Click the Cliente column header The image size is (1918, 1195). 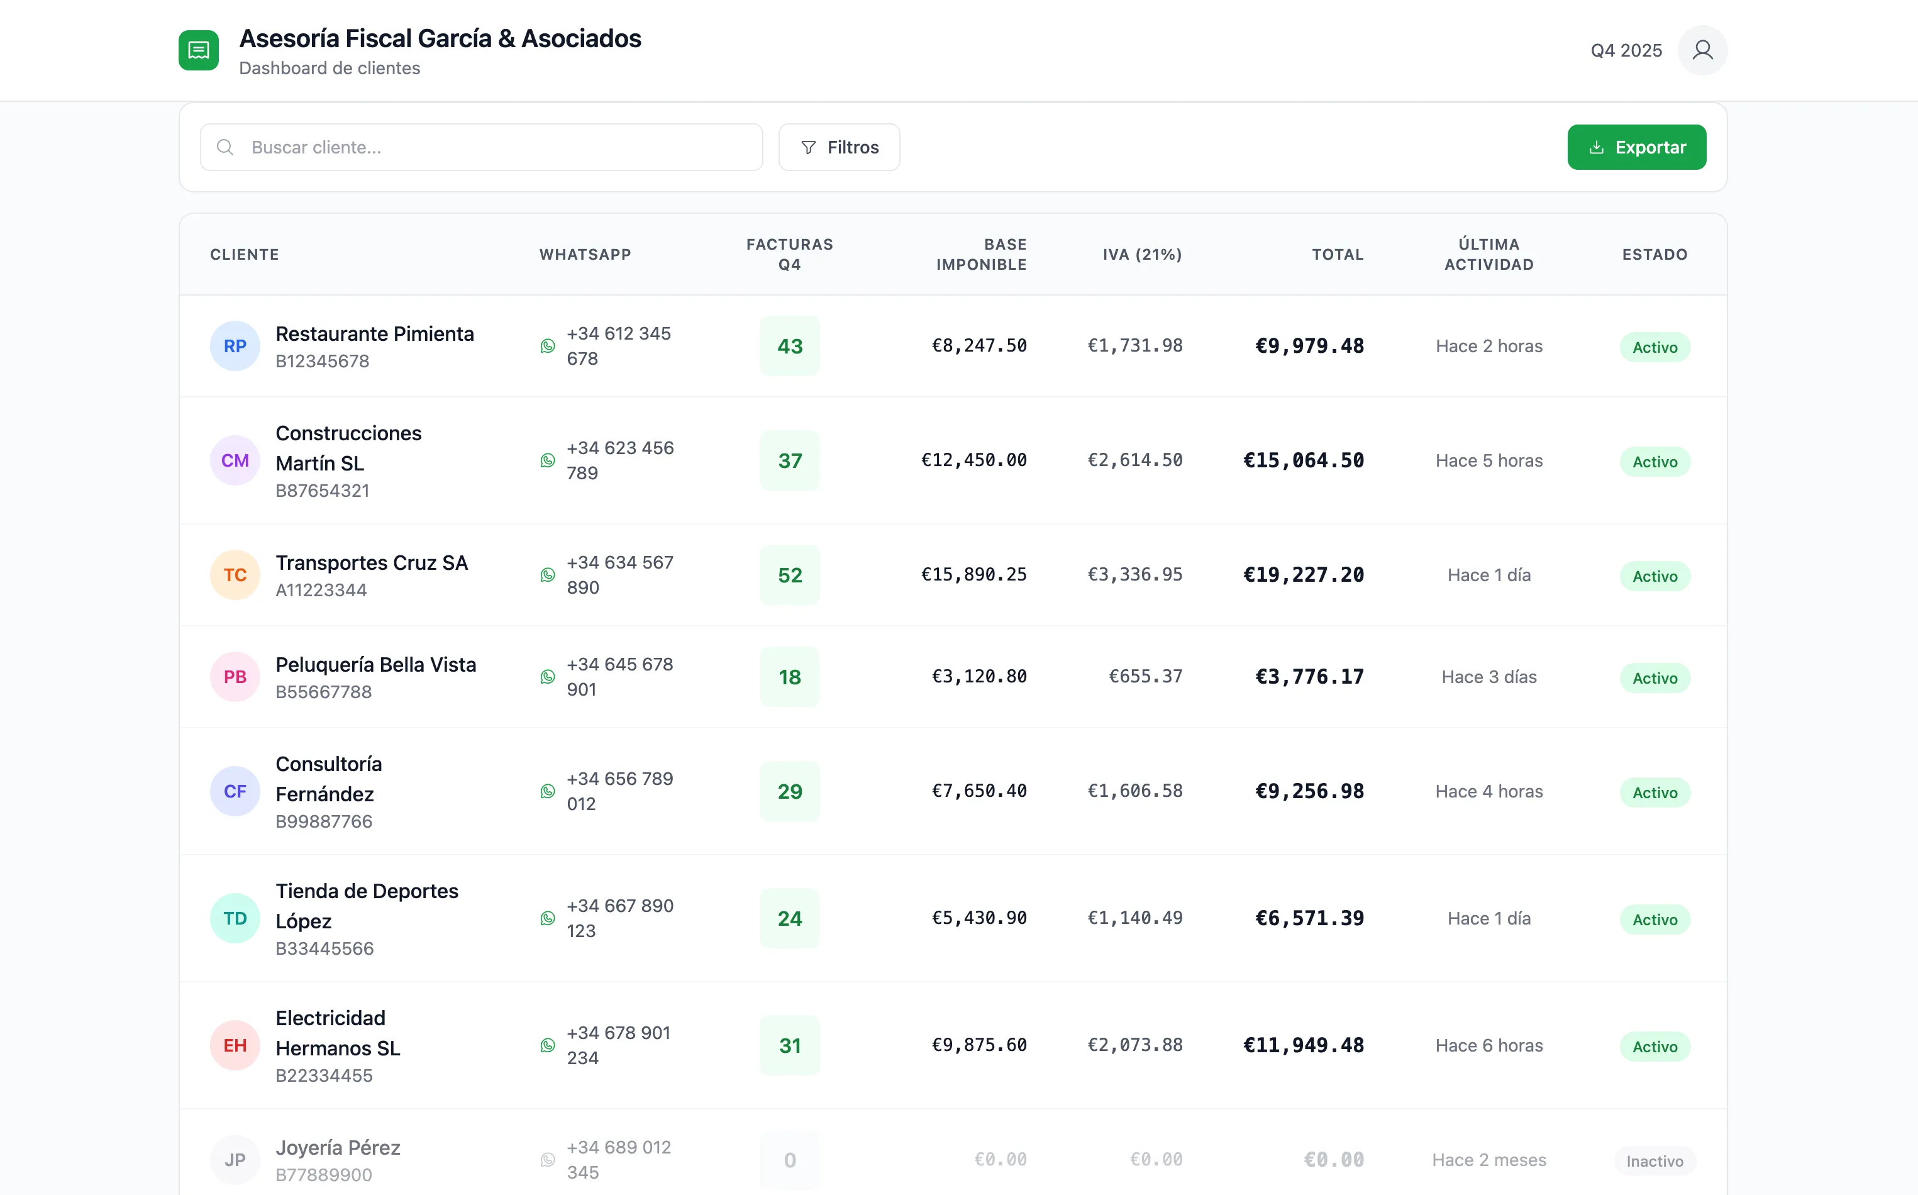(244, 255)
